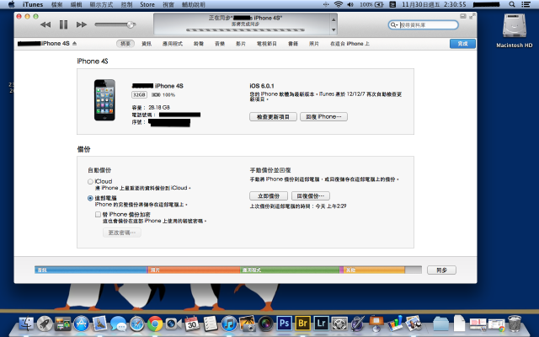Open Messages from the Dock
Screen dimensions: 539x337
pyautogui.click(x=118, y=324)
